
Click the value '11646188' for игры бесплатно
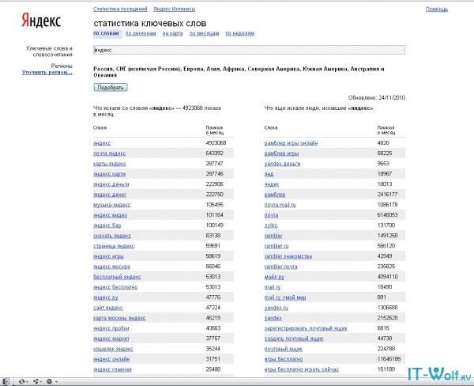(x=389, y=359)
